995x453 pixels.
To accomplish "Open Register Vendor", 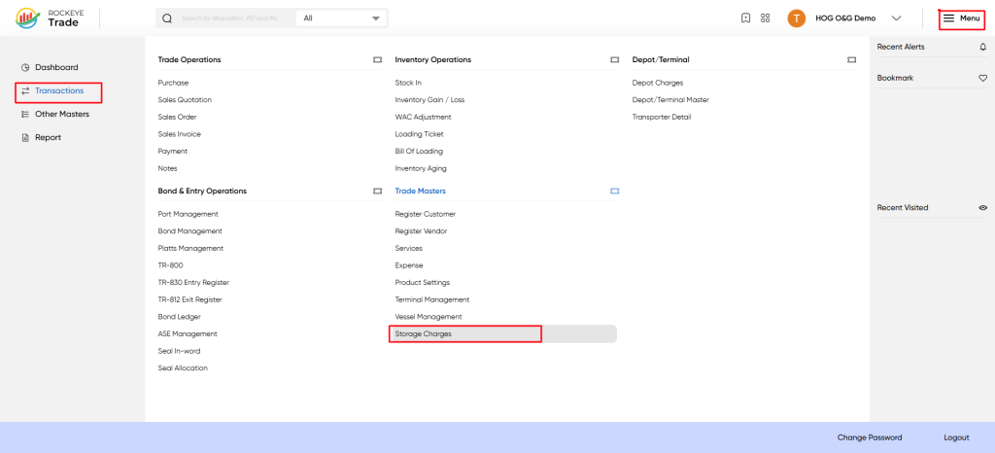I will pos(422,231).
